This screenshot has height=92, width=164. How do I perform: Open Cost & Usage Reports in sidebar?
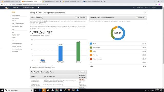pyautogui.click(x=18, y=24)
